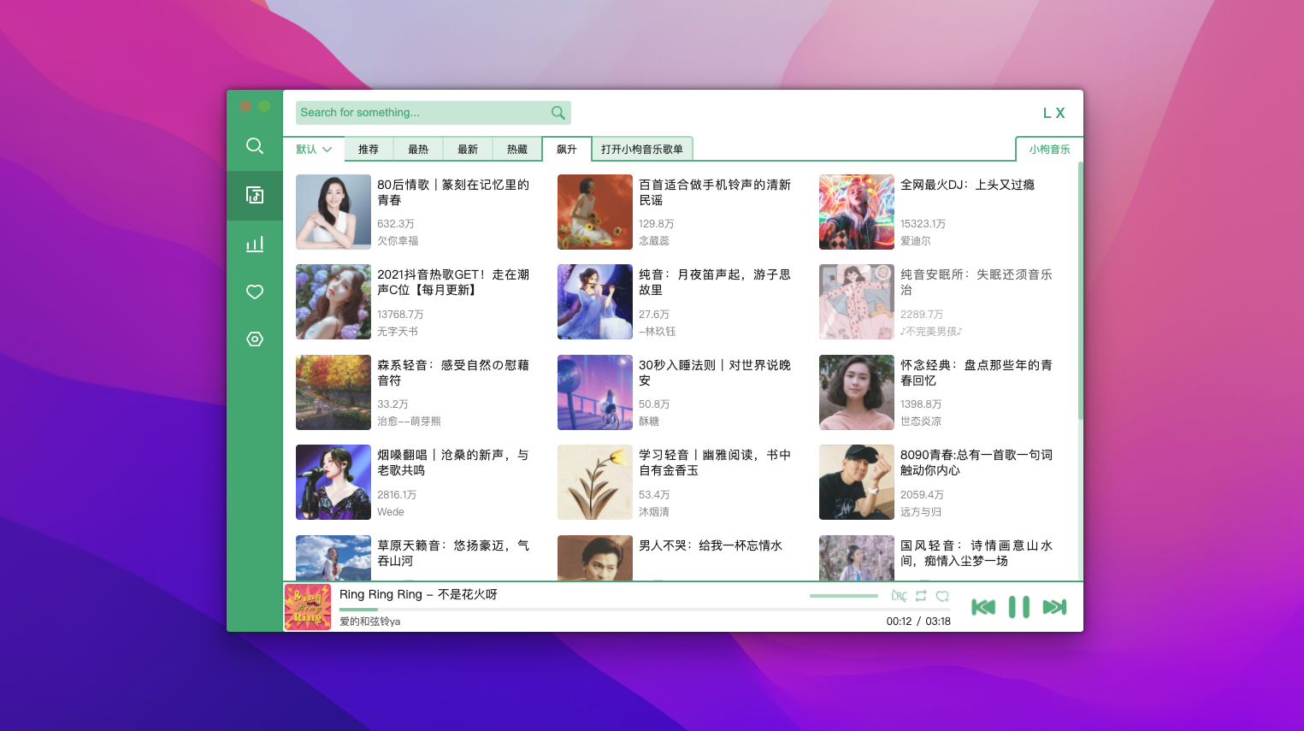Open settings hexagon icon in sidebar
The height and width of the screenshot is (731, 1304).
255,339
